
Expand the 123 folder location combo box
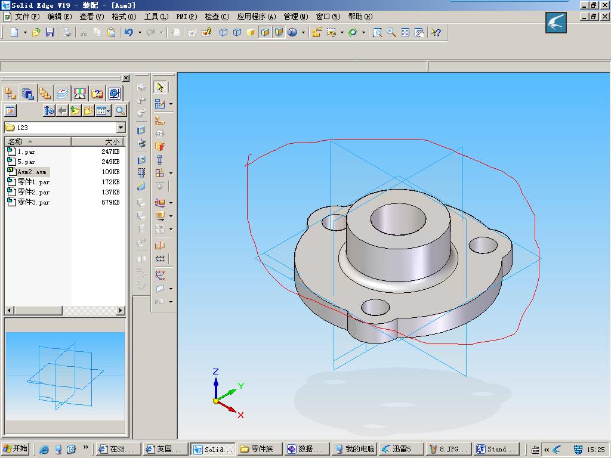[x=121, y=128]
